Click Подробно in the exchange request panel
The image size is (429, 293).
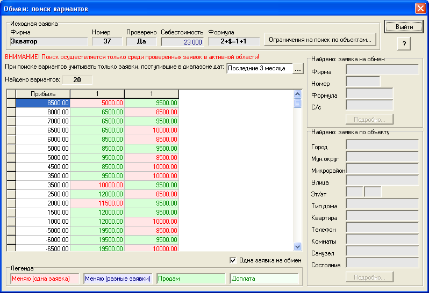click(x=369, y=120)
